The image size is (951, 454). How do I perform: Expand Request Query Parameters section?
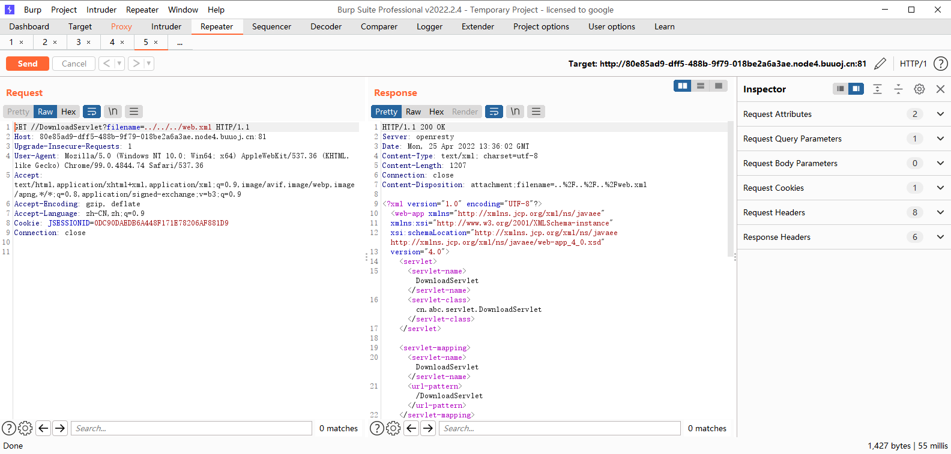tap(940, 139)
